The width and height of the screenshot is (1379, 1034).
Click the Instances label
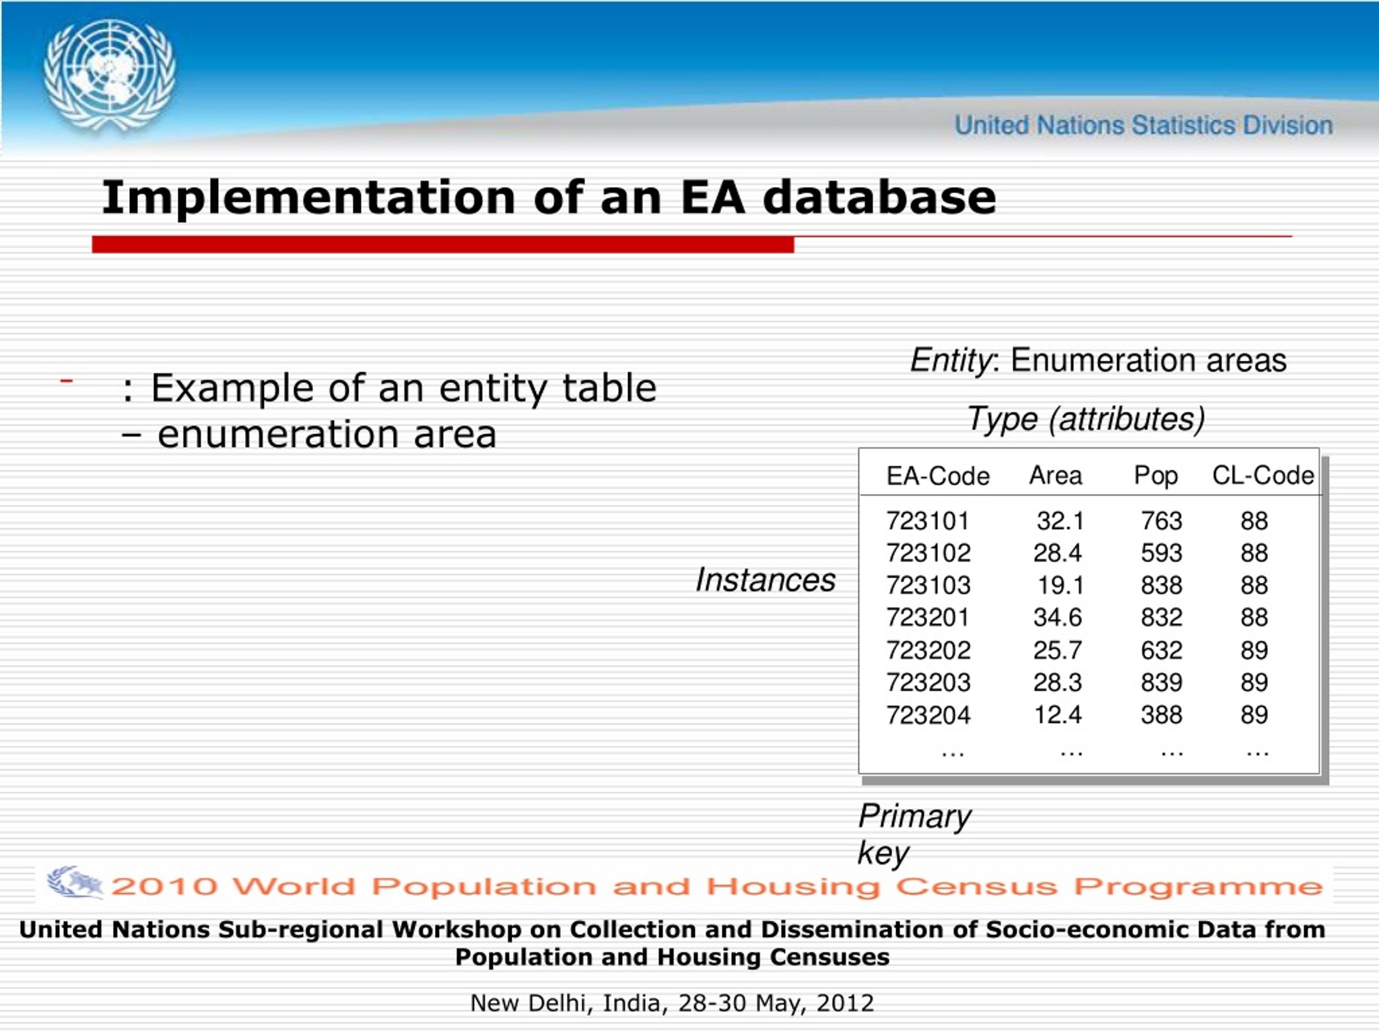(765, 580)
